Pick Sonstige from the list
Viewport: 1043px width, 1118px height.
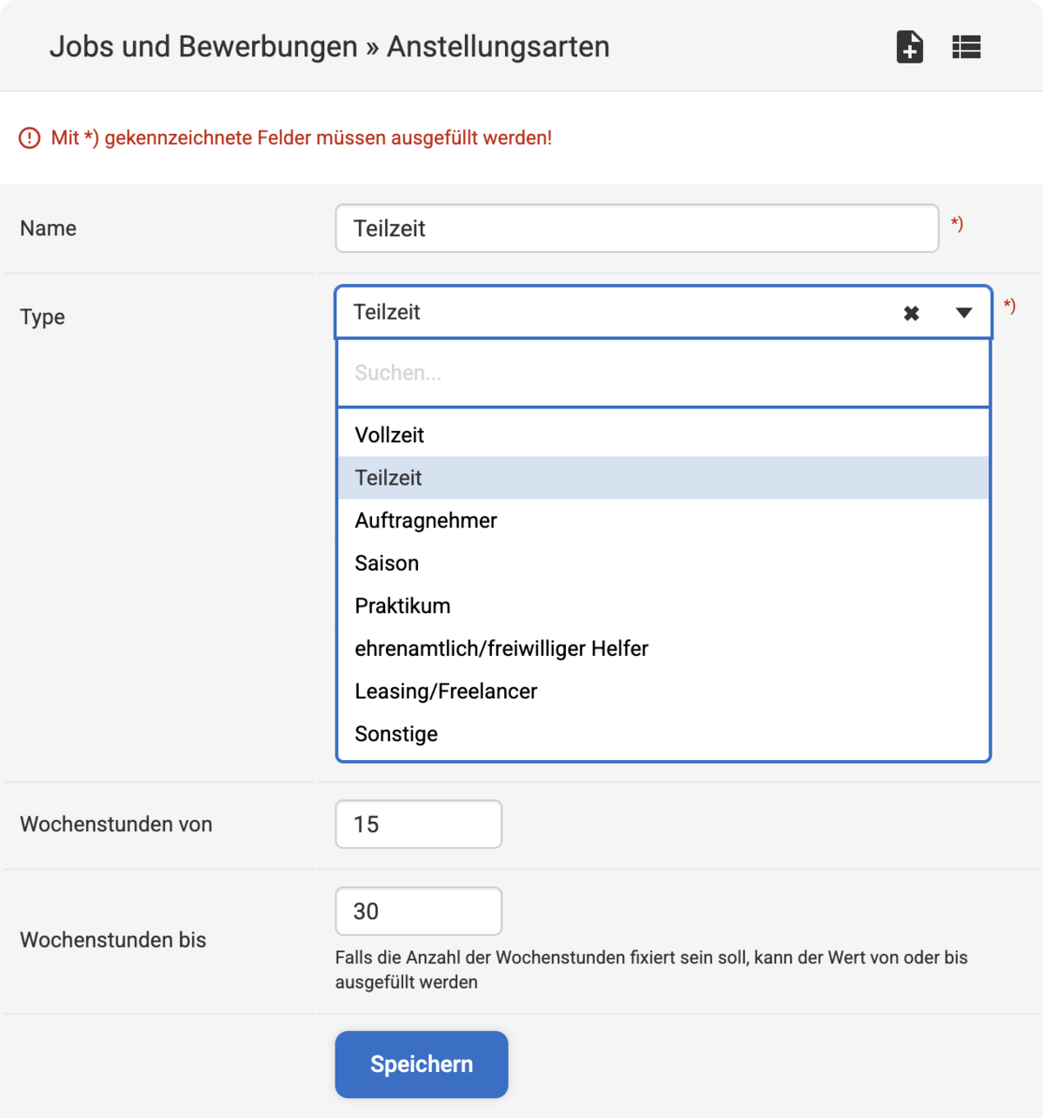663,733
